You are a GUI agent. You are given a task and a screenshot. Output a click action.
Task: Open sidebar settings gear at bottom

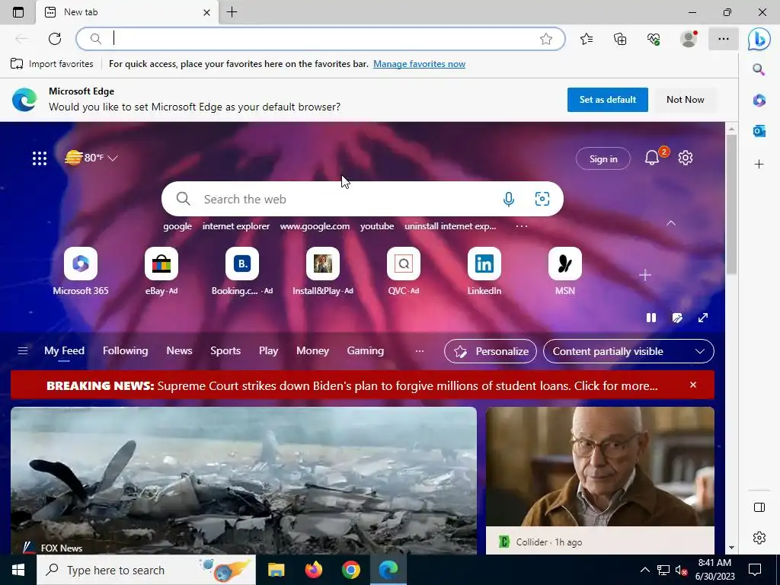point(759,538)
